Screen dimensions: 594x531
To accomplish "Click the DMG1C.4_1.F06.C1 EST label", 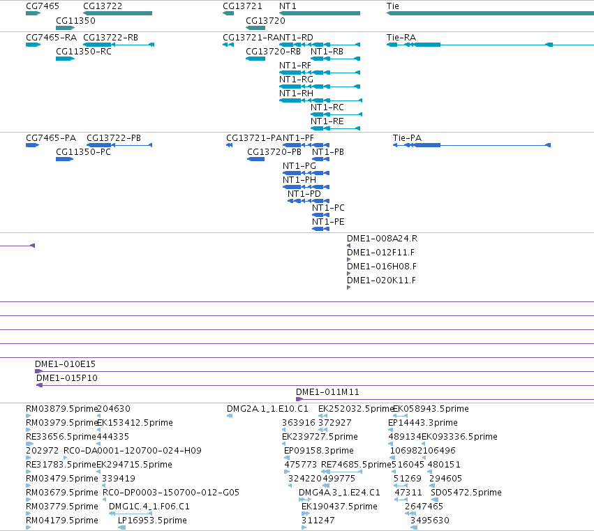I will (x=149, y=507).
